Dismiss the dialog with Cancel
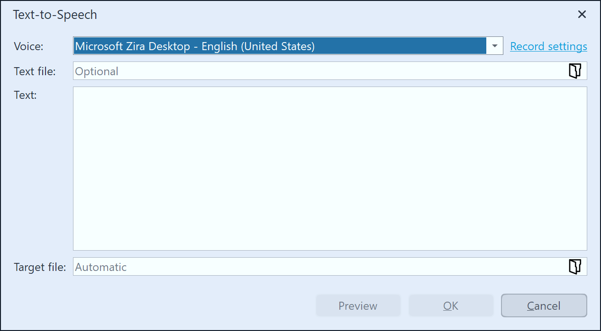The height and width of the screenshot is (331, 601). pyautogui.click(x=544, y=305)
